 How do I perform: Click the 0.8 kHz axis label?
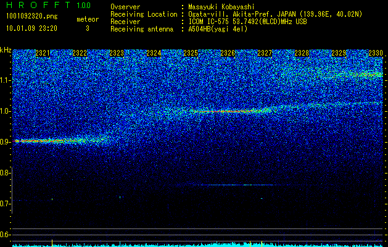tap(5, 173)
